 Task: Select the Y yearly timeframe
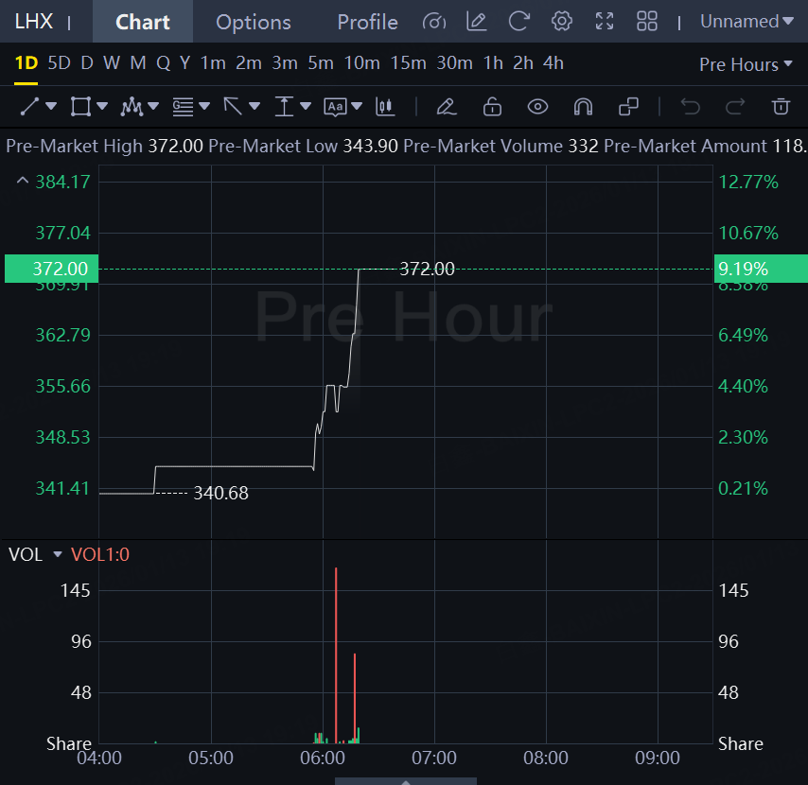[x=185, y=63]
